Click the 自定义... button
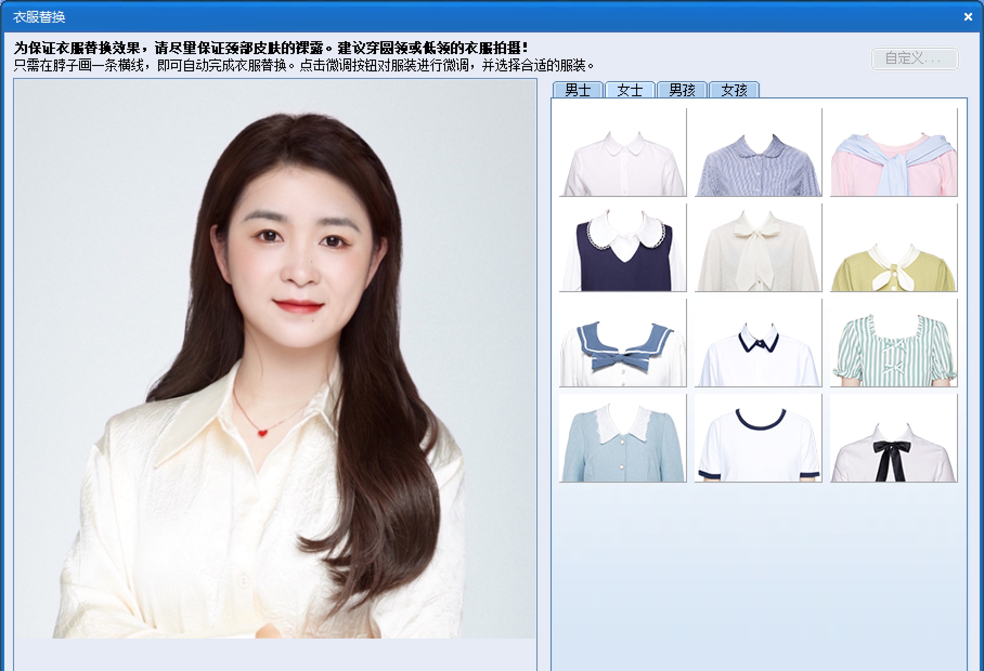Image resolution: width=984 pixels, height=671 pixels. (915, 58)
